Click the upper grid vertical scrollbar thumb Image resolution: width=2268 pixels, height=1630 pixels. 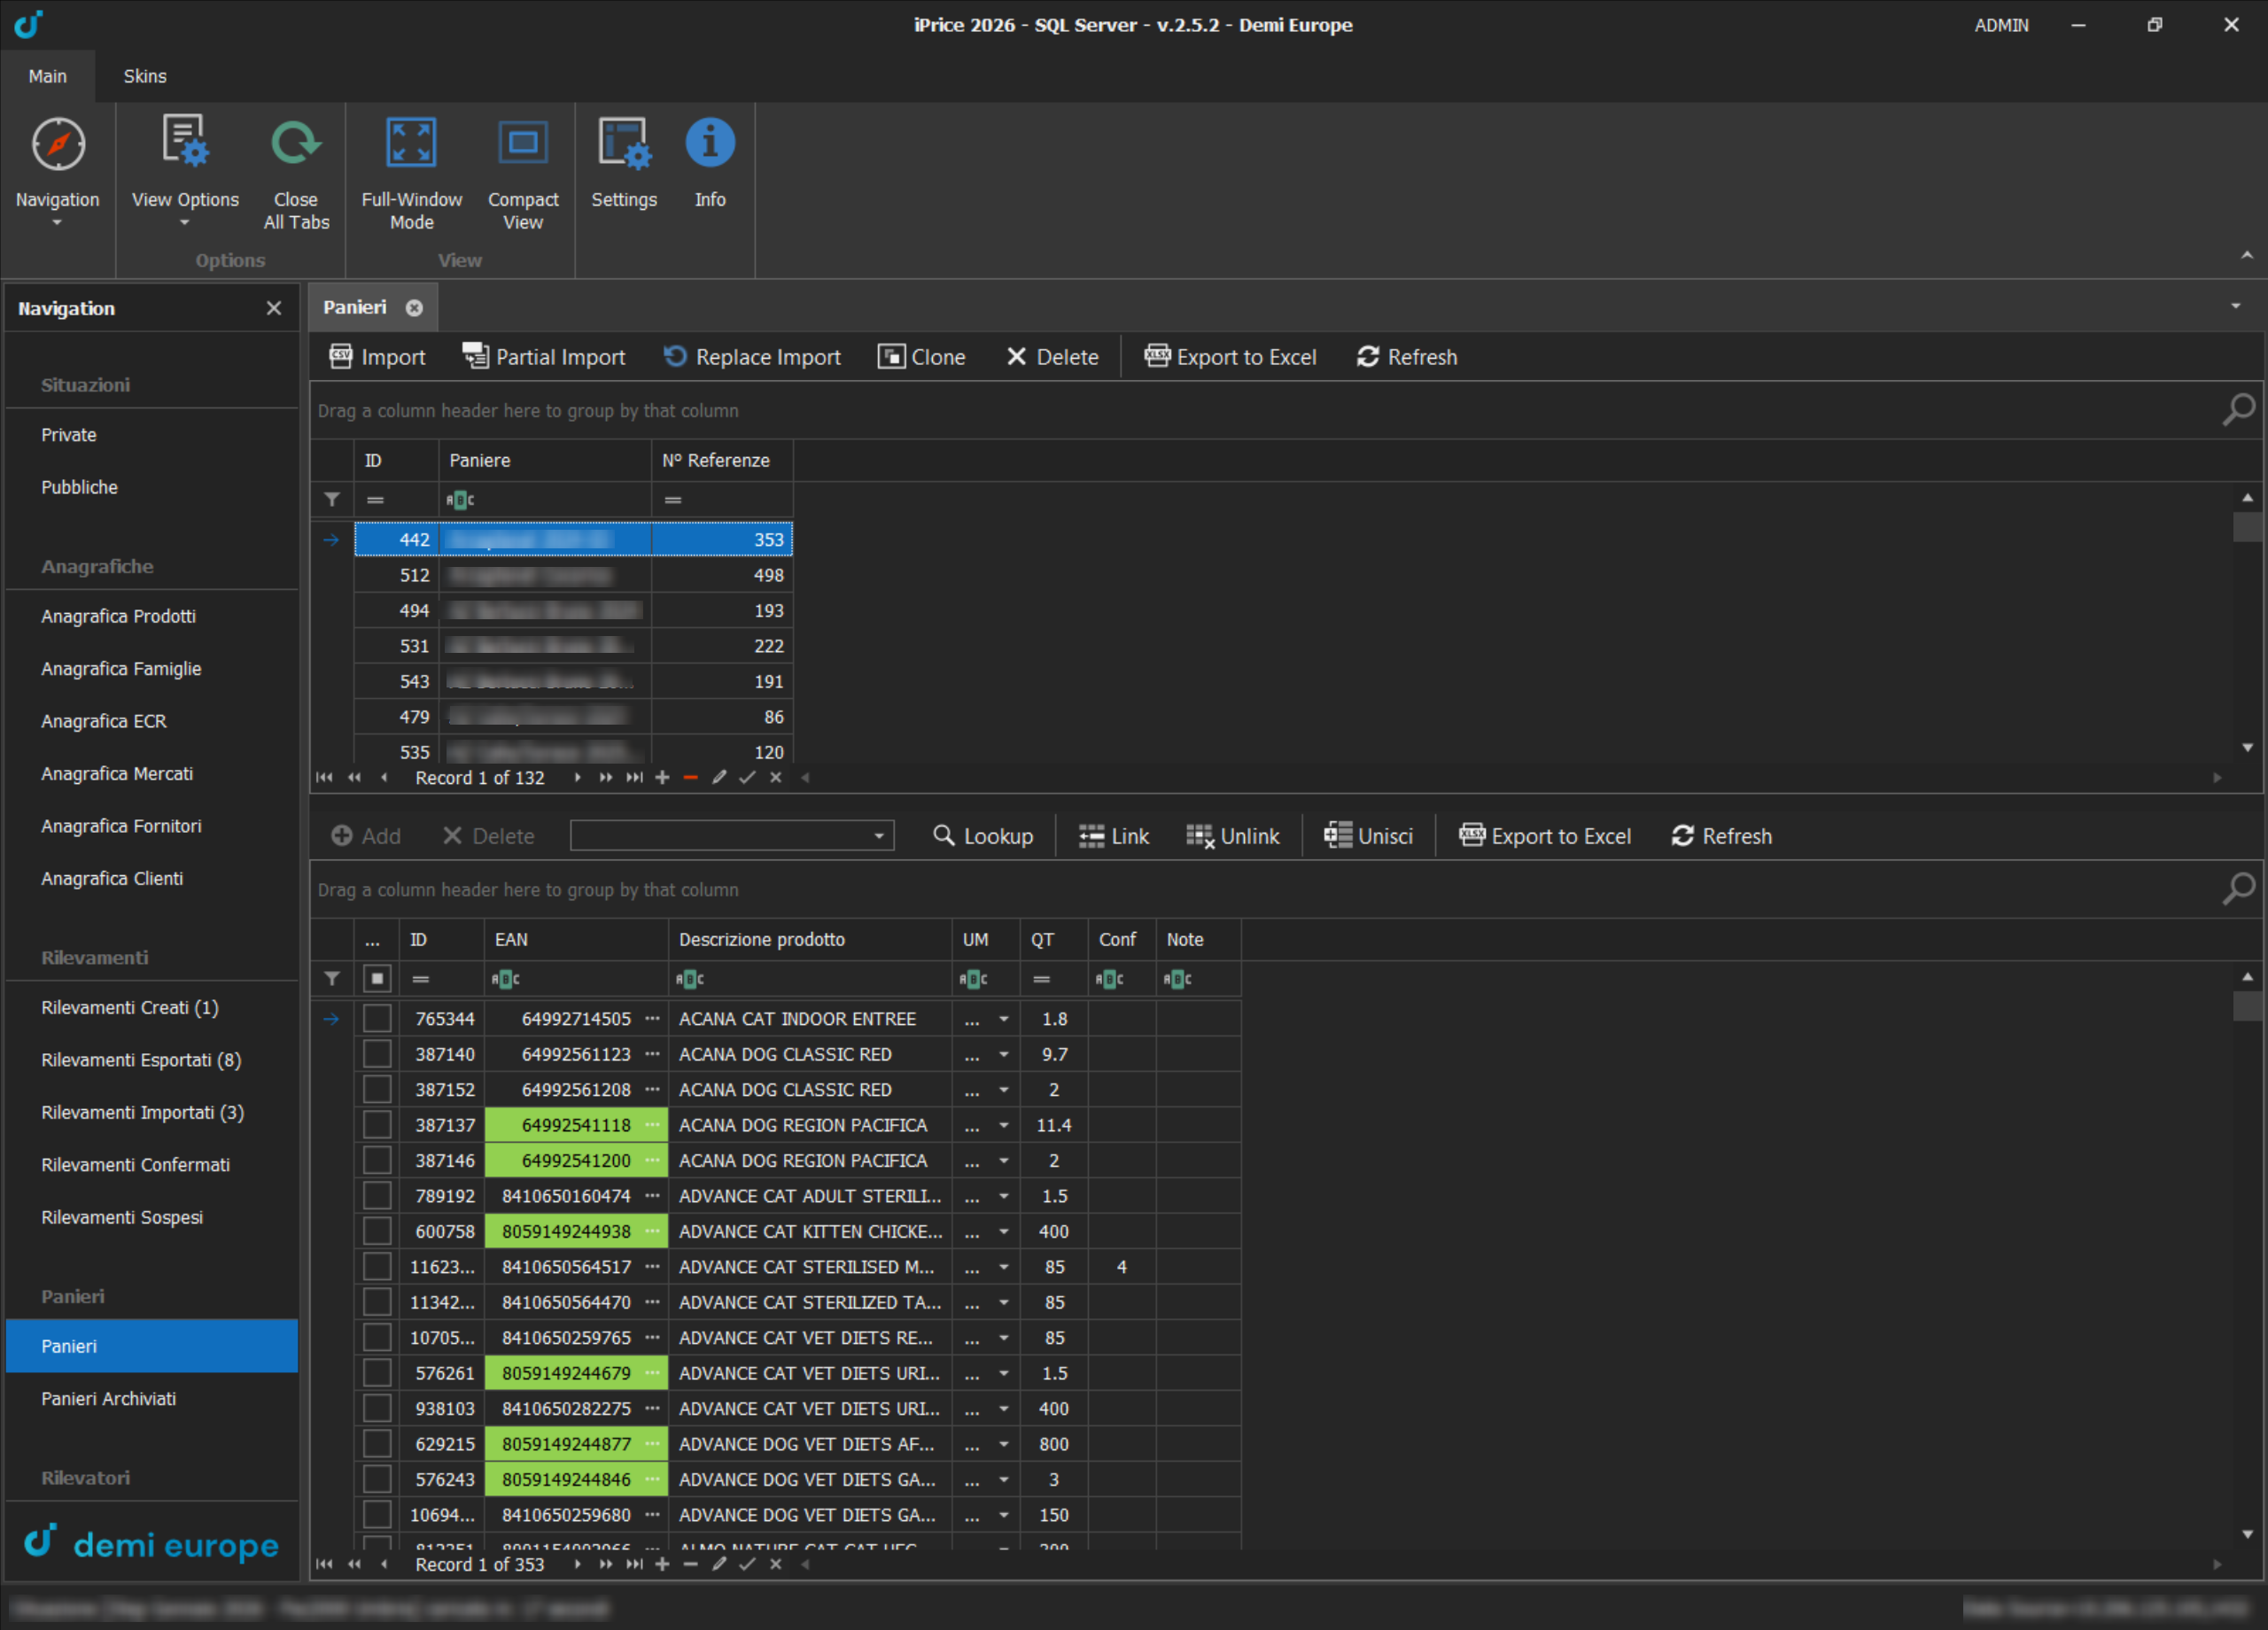(x=2247, y=525)
